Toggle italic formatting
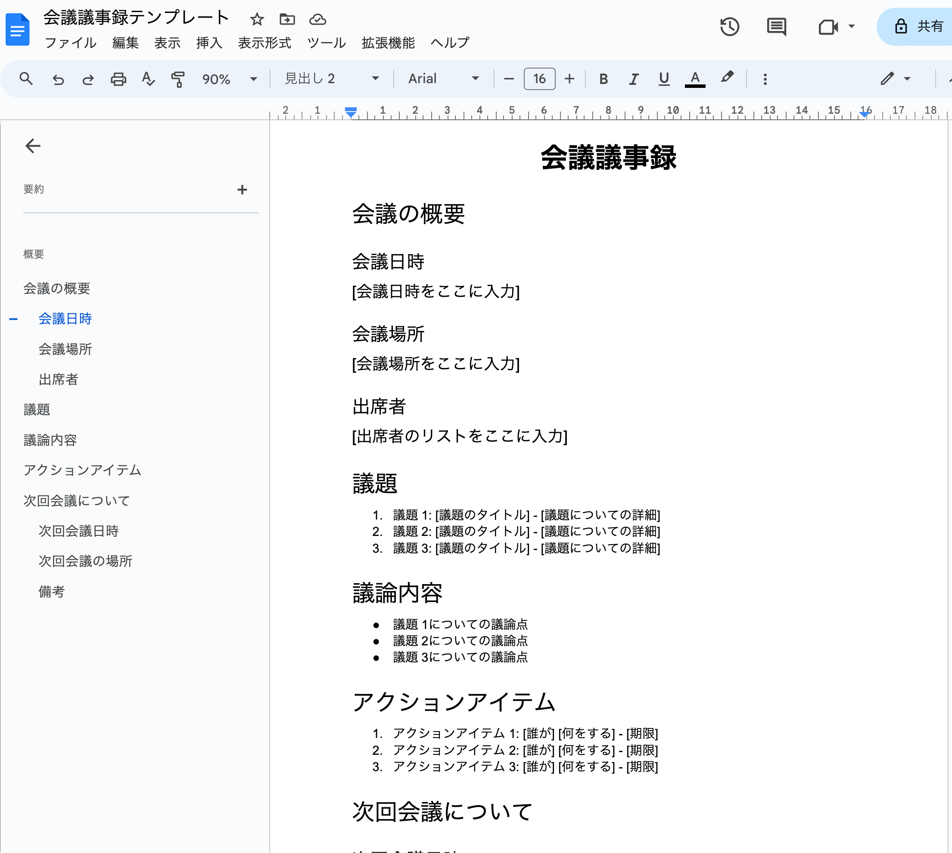The height and width of the screenshot is (853, 952). 633,79
